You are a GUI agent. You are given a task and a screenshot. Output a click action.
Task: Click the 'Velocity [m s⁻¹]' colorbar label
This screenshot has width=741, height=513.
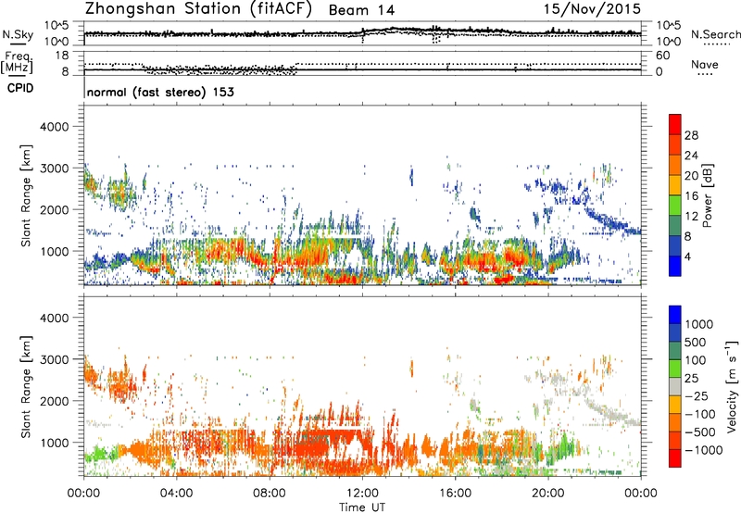pyautogui.click(x=732, y=386)
